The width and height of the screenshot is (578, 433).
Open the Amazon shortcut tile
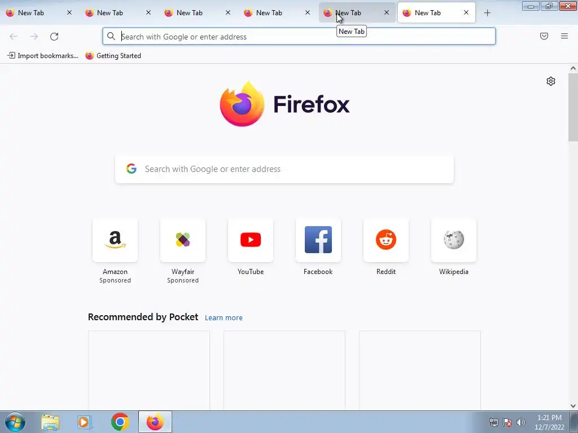click(x=115, y=240)
